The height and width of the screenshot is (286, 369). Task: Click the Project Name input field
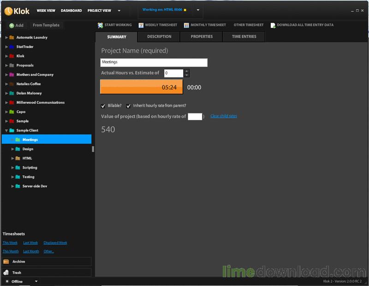[154, 62]
